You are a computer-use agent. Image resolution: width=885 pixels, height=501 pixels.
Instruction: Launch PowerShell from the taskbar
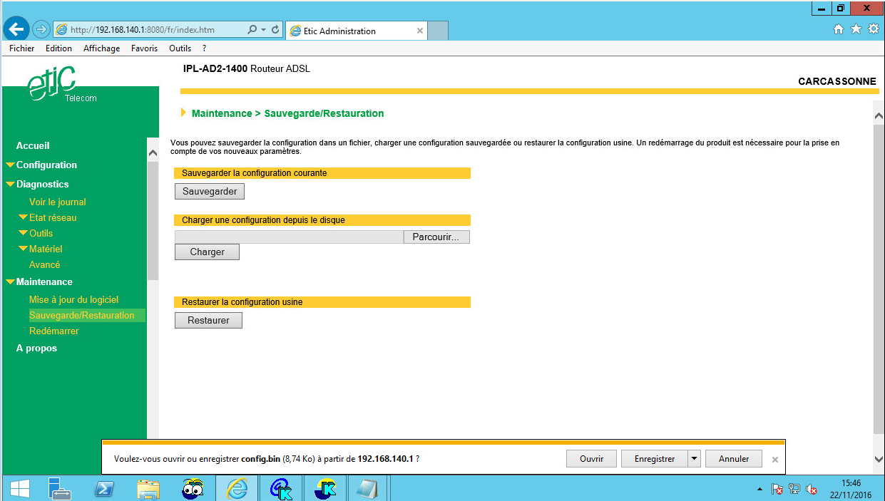(105, 488)
